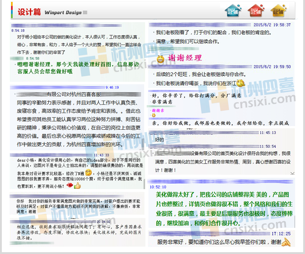Click the thumbs-up emoji after 更不用说小杨
Screen dimensions: 305x254
[x=77, y=186]
